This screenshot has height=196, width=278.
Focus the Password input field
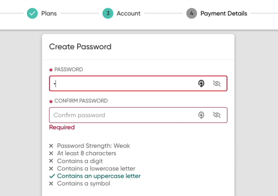point(138,84)
